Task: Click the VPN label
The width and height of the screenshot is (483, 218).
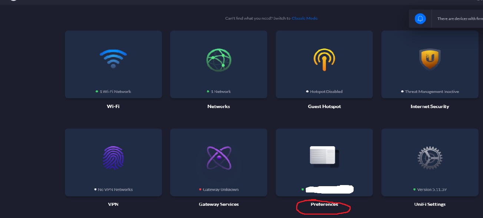Action: [x=113, y=204]
